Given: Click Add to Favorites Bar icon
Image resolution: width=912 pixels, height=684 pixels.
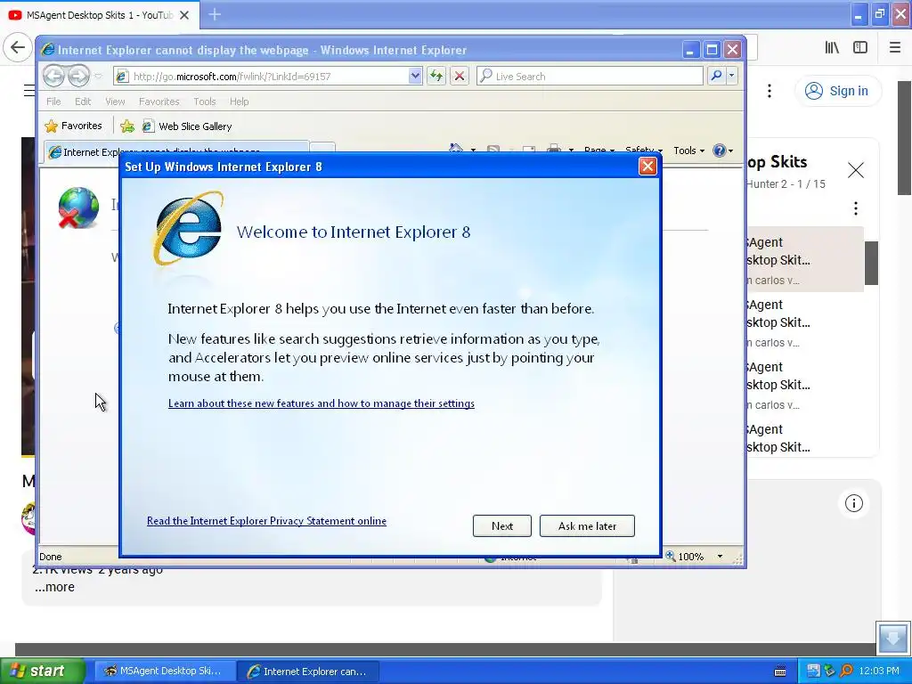Looking at the screenshot, I should [126, 126].
